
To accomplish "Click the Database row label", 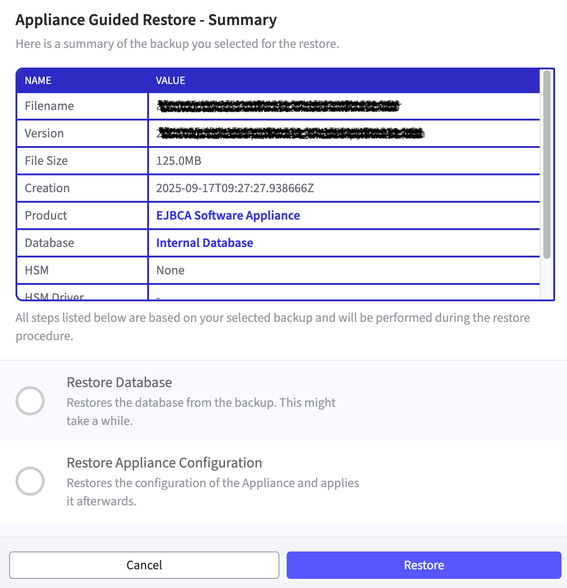I will [49, 242].
